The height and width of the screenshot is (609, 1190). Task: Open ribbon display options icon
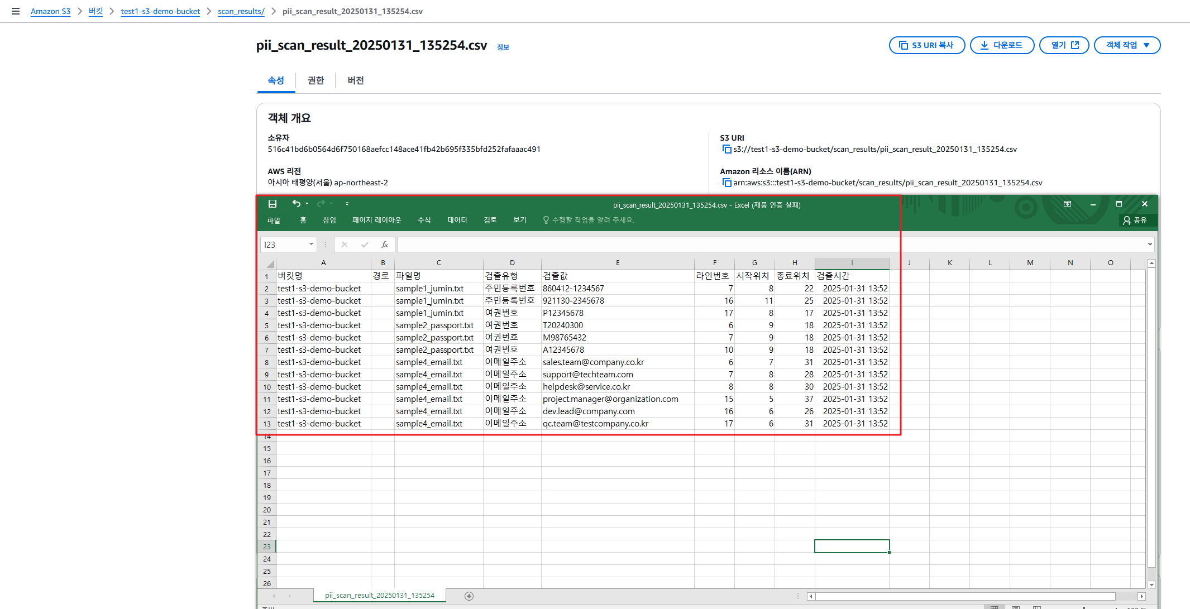coord(1067,204)
